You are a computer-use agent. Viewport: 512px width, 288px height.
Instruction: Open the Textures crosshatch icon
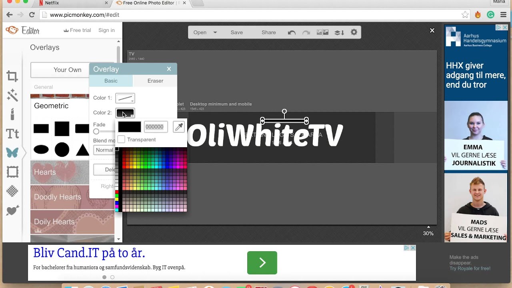(x=12, y=191)
